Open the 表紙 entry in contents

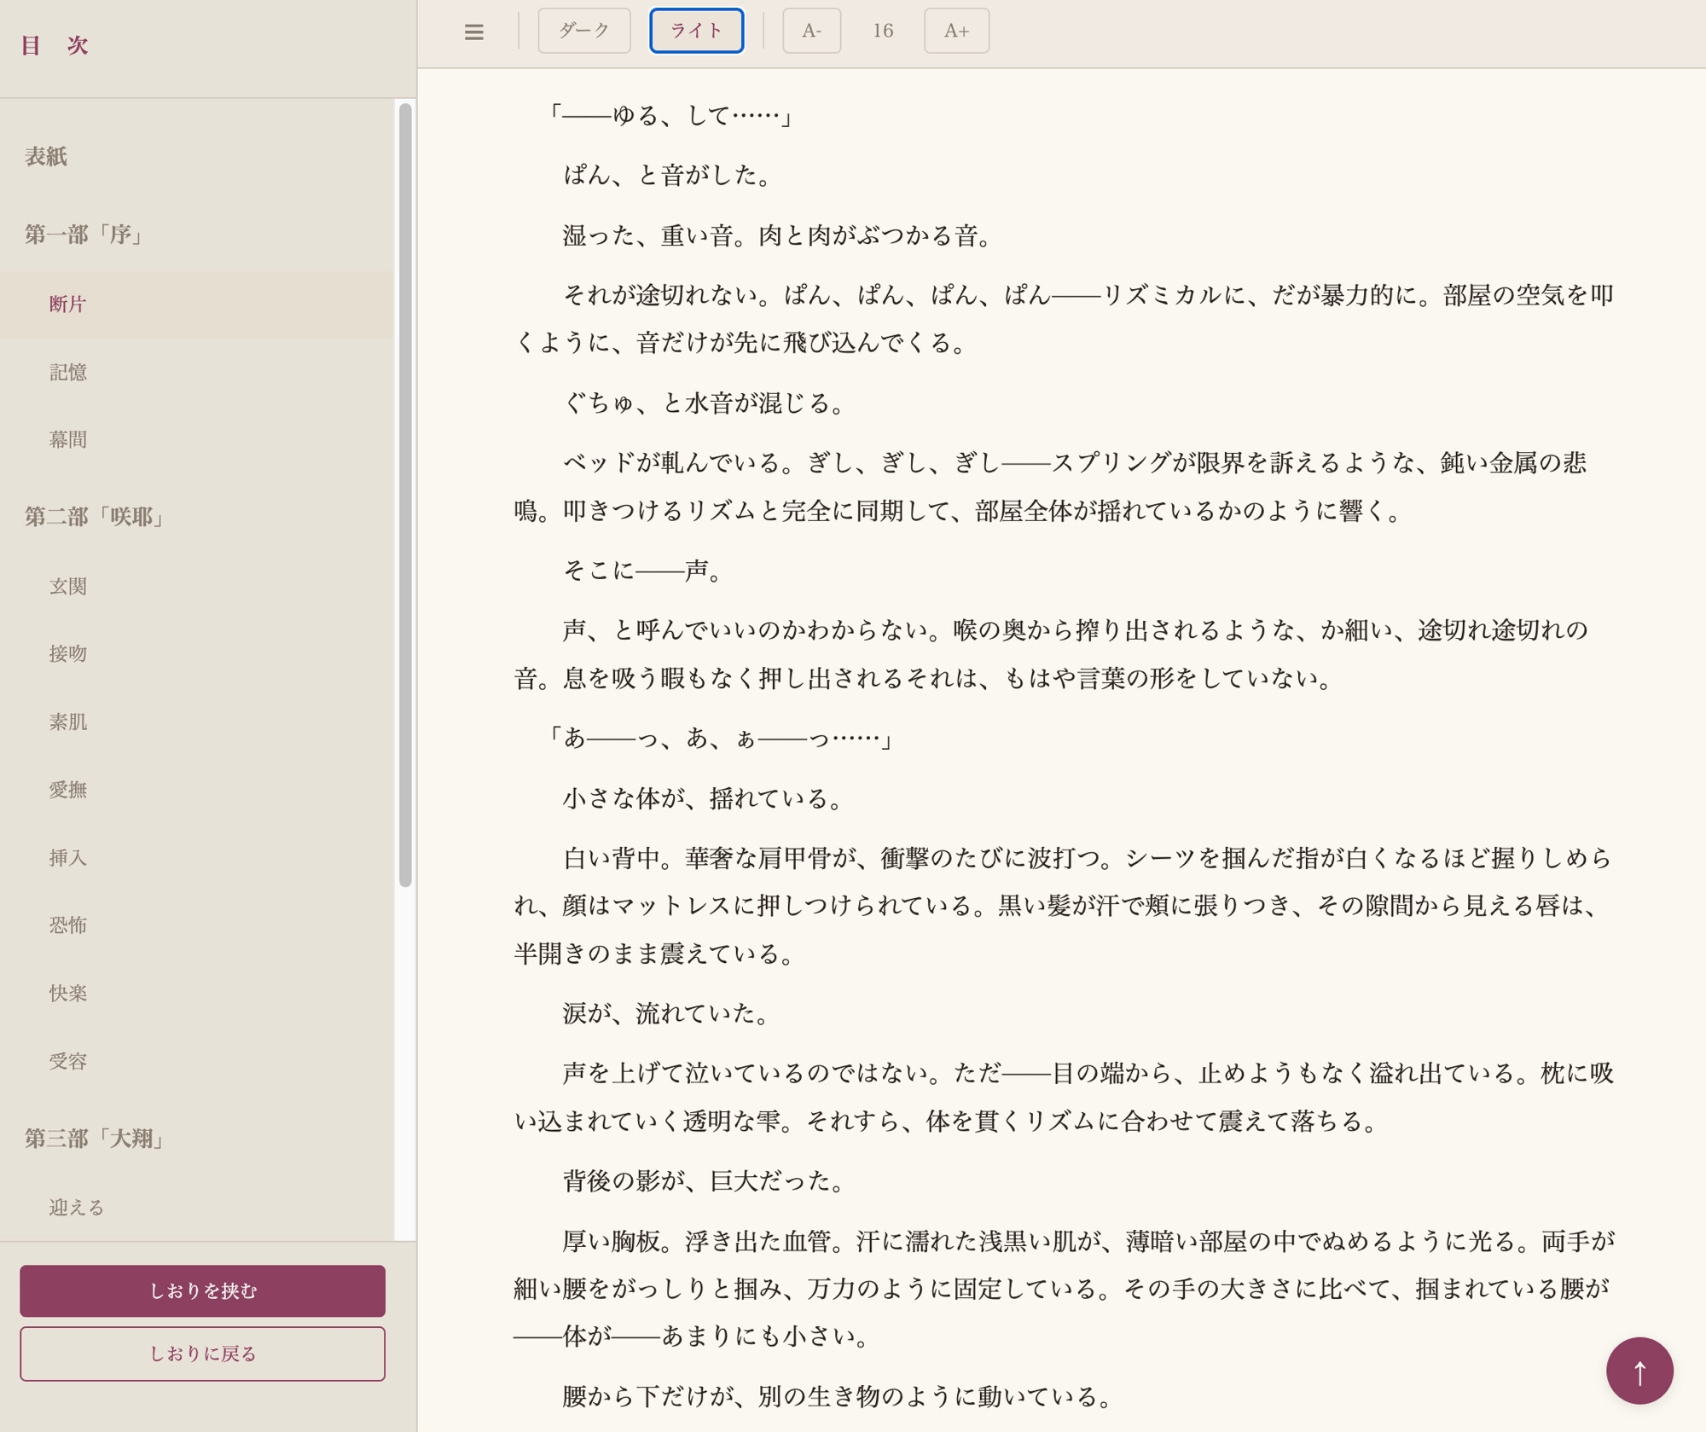tap(46, 156)
